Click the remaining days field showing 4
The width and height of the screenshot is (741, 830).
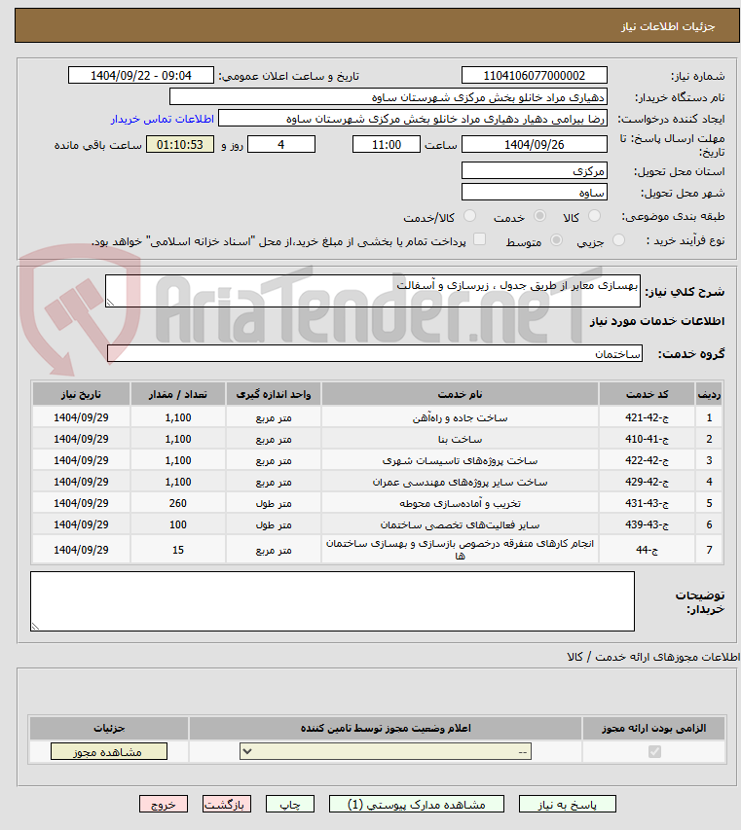[x=281, y=144]
